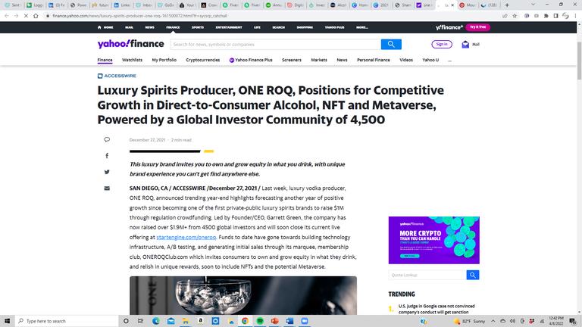This screenshot has height=327, width=582.
Task: Open startengine.com/oneroq link
Action: pyautogui.click(x=186, y=237)
